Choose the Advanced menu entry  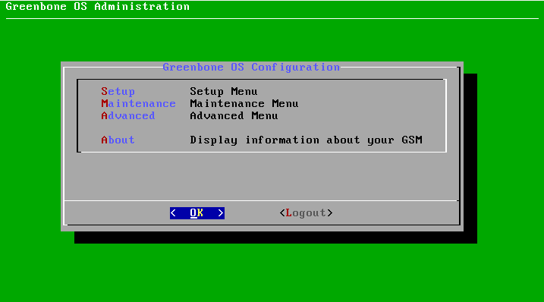[128, 116]
